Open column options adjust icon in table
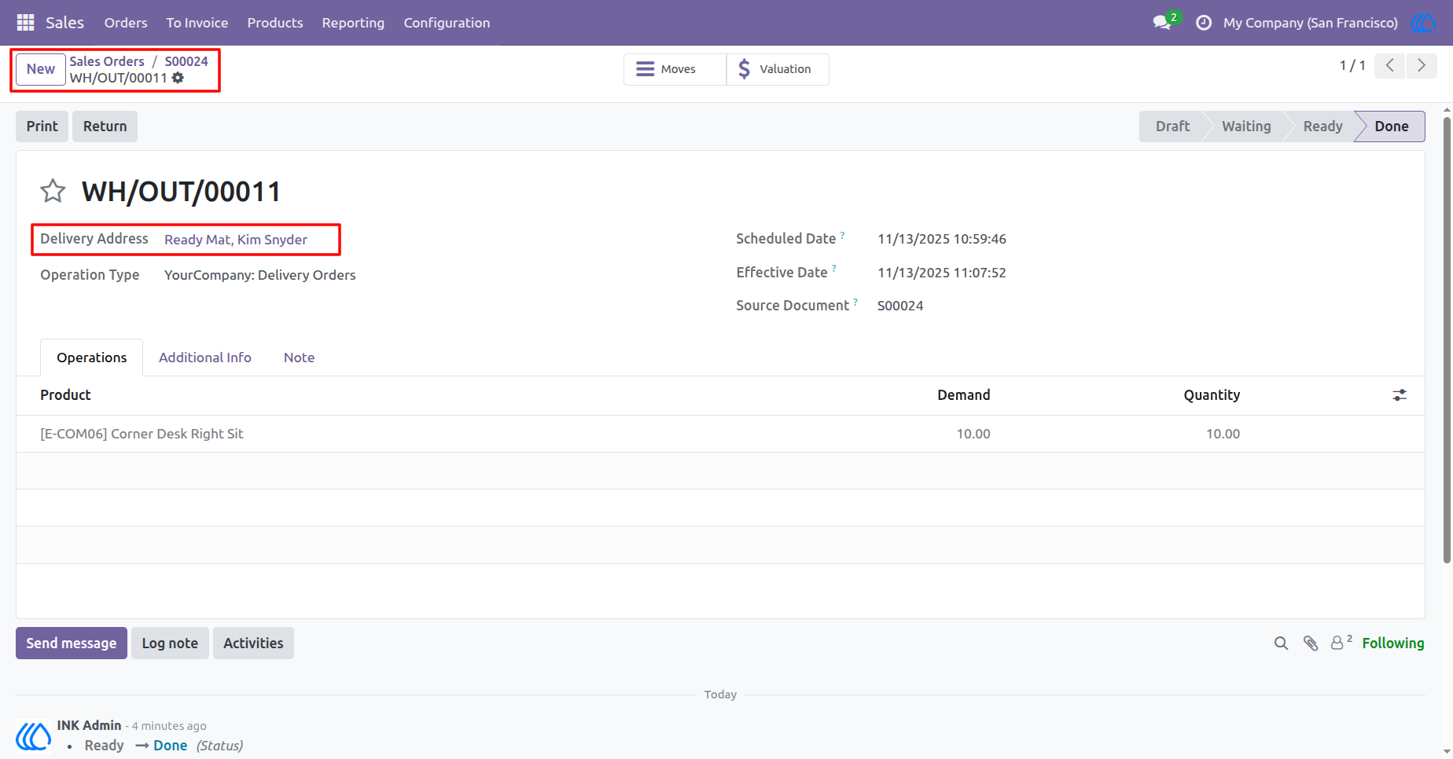The height and width of the screenshot is (759, 1453). click(1400, 395)
